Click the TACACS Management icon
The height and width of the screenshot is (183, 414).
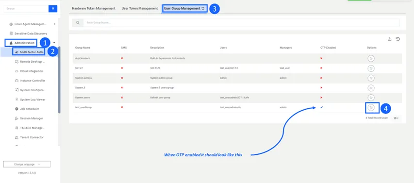pos(17,128)
